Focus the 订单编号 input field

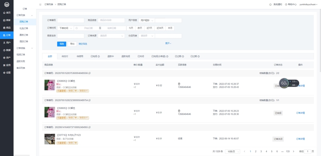tap(71, 20)
